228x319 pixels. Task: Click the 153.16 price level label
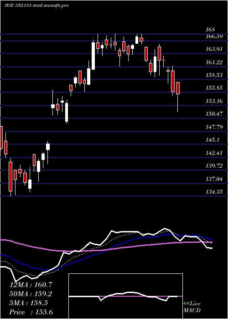click(x=214, y=101)
